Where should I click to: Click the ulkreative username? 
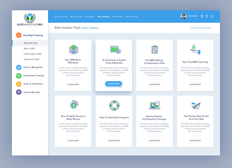[193, 16]
